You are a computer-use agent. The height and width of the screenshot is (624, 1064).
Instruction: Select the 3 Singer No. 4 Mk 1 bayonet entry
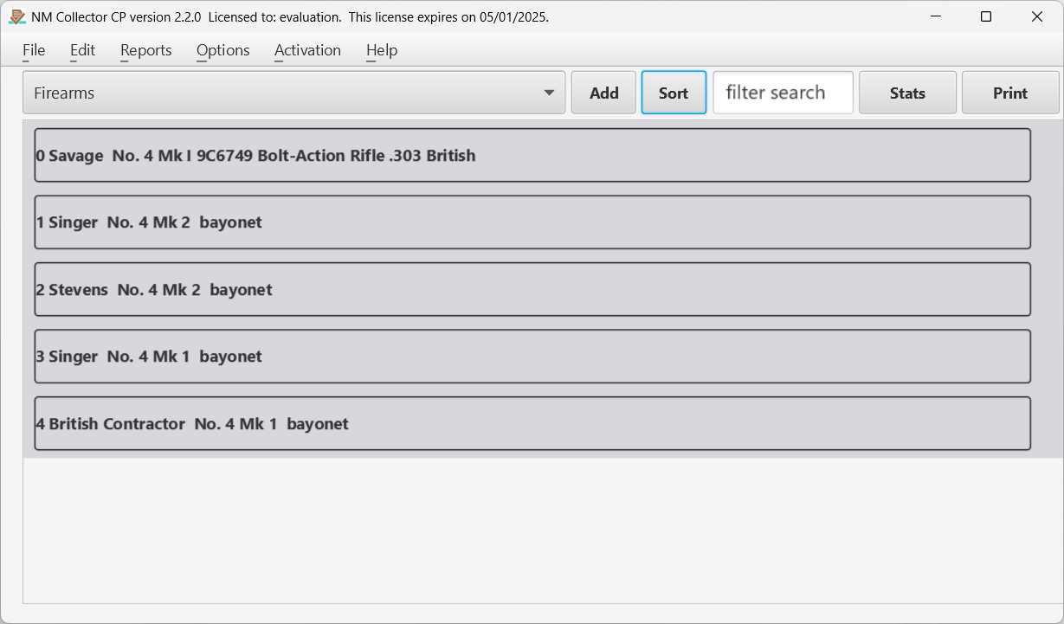532,357
